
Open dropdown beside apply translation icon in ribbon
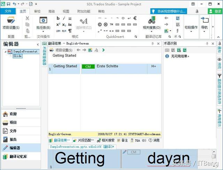click(170, 31)
